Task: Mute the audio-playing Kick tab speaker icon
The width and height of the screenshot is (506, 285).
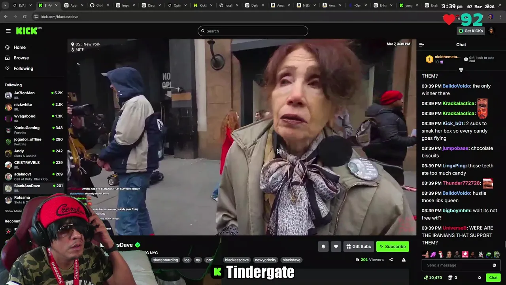Action: 50,5
